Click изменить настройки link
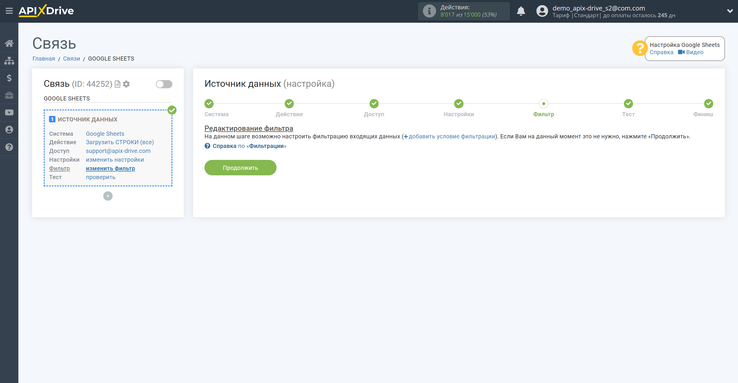738x383 pixels. (x=115, y=160)
